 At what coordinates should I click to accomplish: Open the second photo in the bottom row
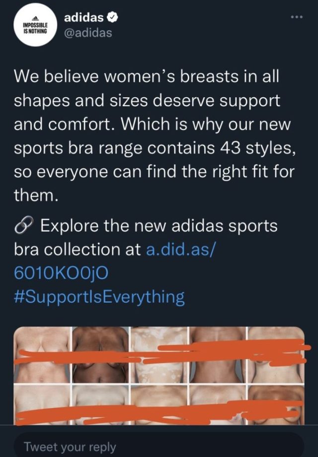click(100, 405)
